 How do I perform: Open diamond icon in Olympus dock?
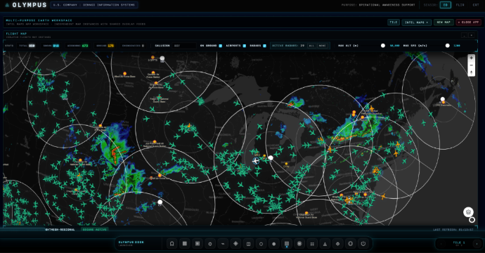(235, 244)
